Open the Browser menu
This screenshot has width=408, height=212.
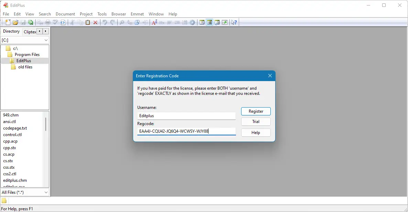pyautogui.click(x=119, y=14)
